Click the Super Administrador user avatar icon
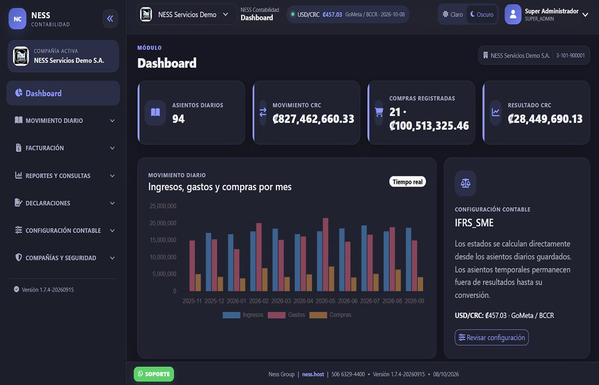 click(513, 15)
